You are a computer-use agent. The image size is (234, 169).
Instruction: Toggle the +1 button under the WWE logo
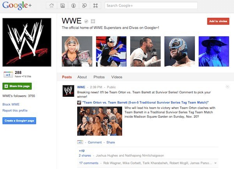(x=8, y=74)
